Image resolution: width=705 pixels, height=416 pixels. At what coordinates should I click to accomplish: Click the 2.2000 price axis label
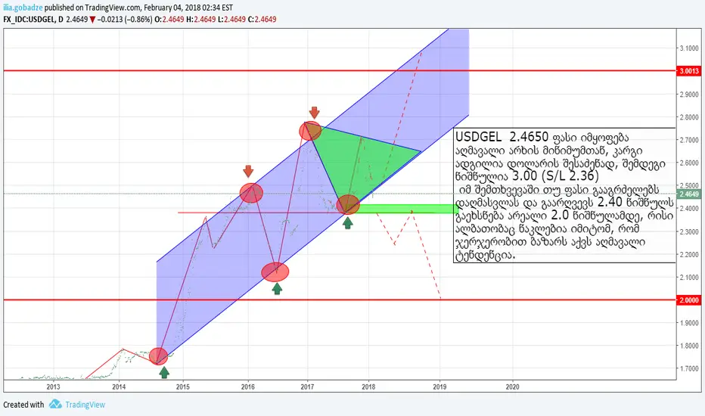689,255
